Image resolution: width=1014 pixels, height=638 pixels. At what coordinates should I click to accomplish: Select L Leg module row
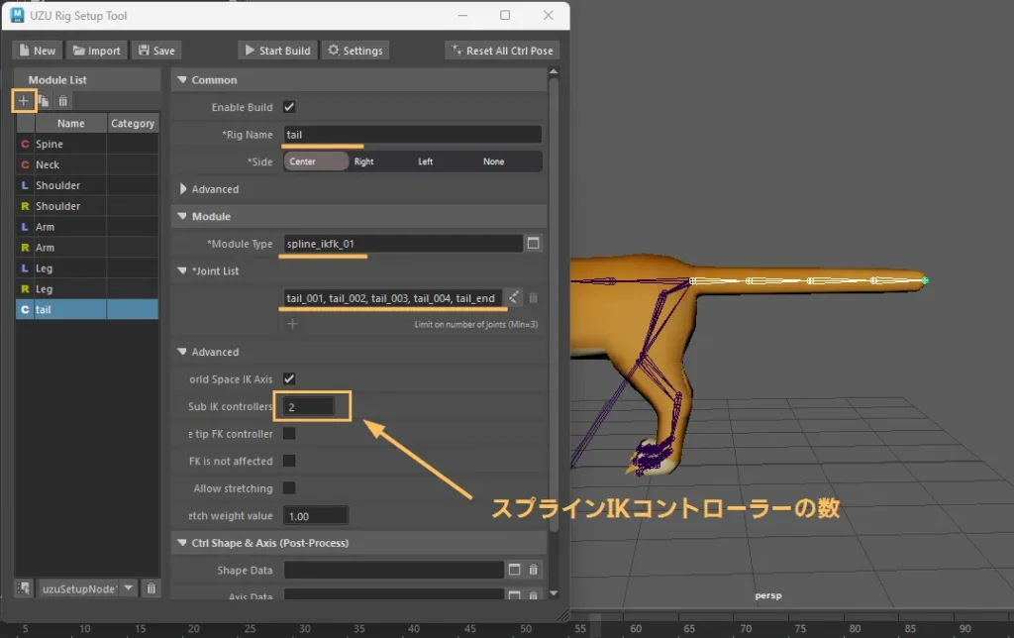87,267
